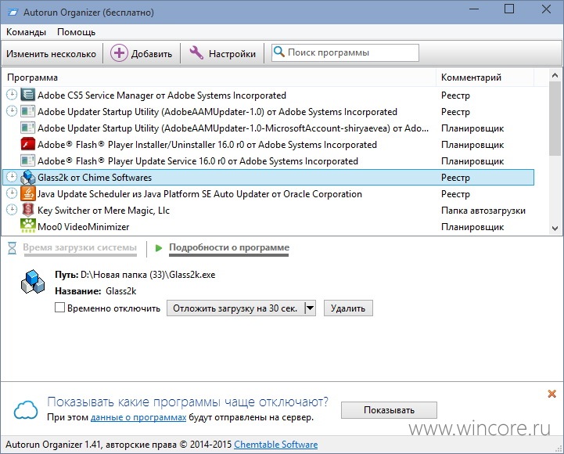The width and height of the screenshot is (564, 454).
Task: Select the AdobeAAMUpdater-1.0-MicrosoftAccount-shiryaevea row text
Action: [x=233, y=128]
